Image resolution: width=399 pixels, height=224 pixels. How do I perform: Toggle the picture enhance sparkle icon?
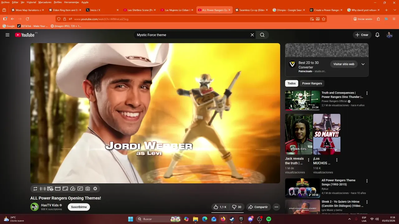tap(80, 189)
